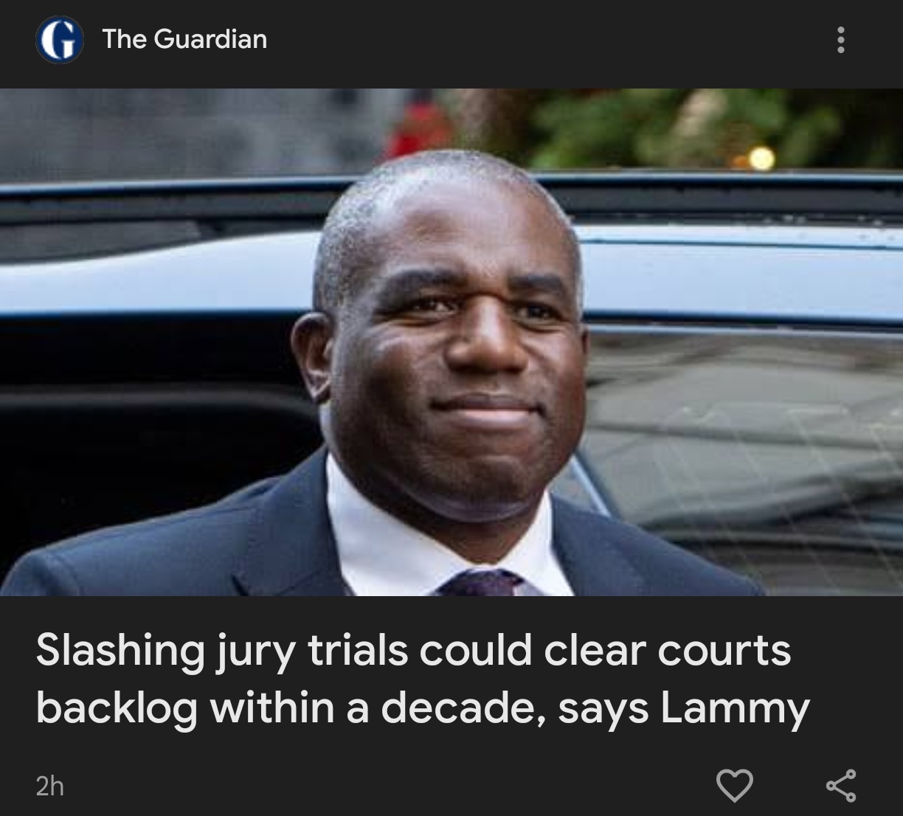The width and height of the screenshot is (903, 816).
Task: Share the article using the share icon
Action: 840,785
